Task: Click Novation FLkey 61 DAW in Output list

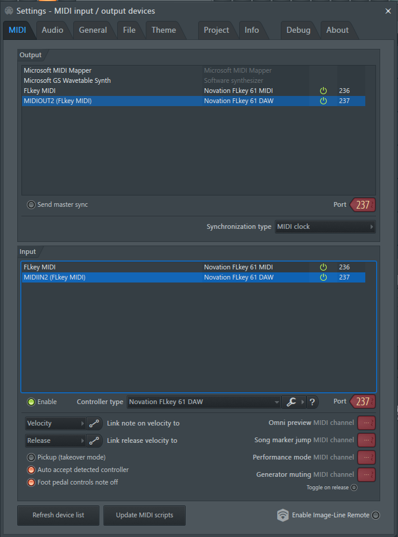Action: coord(239,101)
